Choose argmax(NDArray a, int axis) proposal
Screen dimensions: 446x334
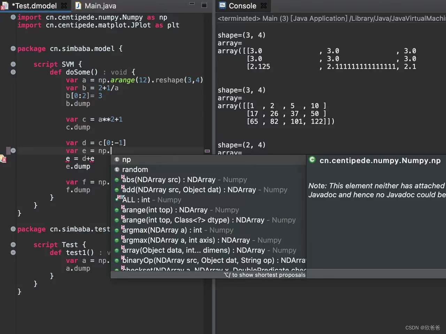pyautogui.click(x=208, y=240)
